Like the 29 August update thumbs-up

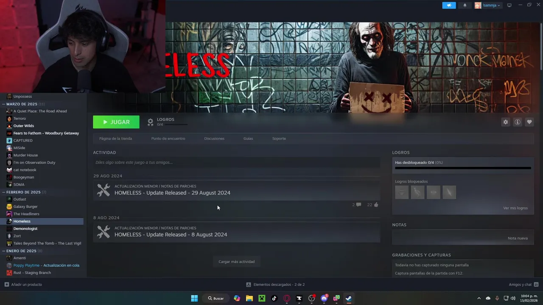pyautogui.click(x=376, y=205)
